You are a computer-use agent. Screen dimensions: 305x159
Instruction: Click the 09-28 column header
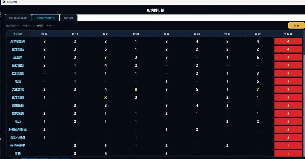(x=227, y=34)
